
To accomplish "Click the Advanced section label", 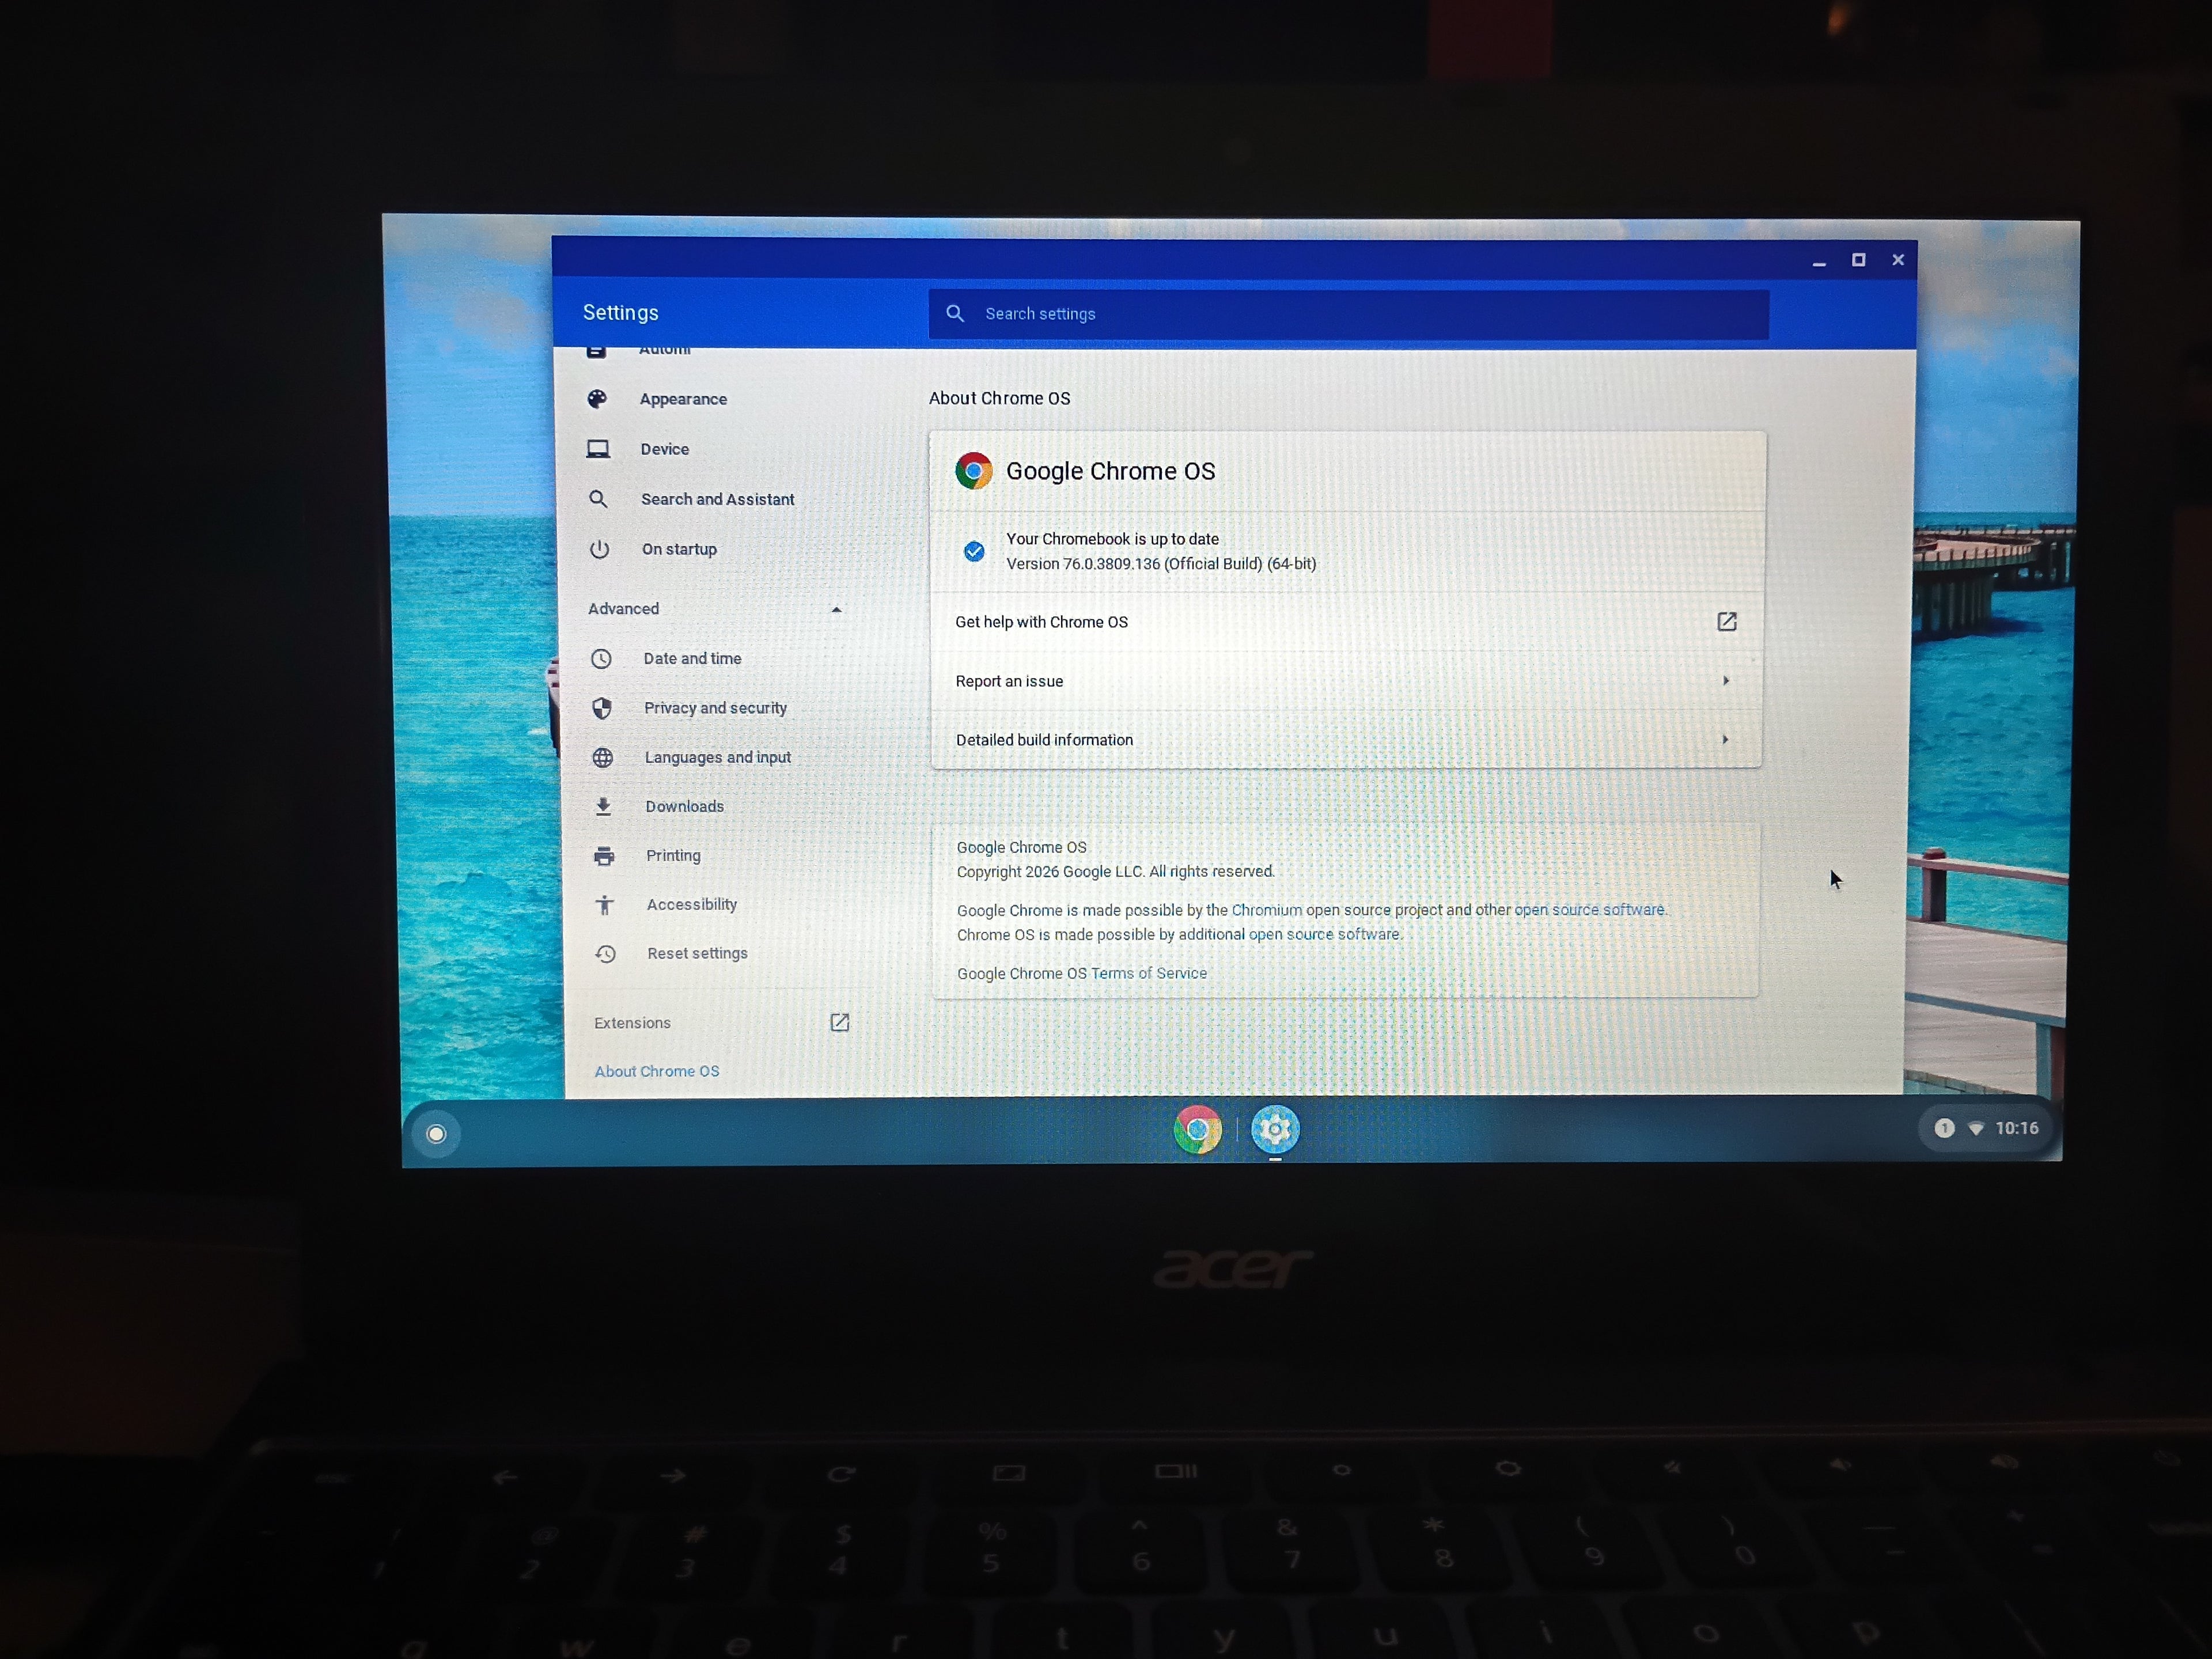I will (623, 609).
